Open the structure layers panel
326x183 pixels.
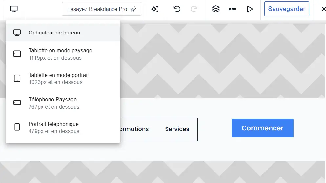215,9
